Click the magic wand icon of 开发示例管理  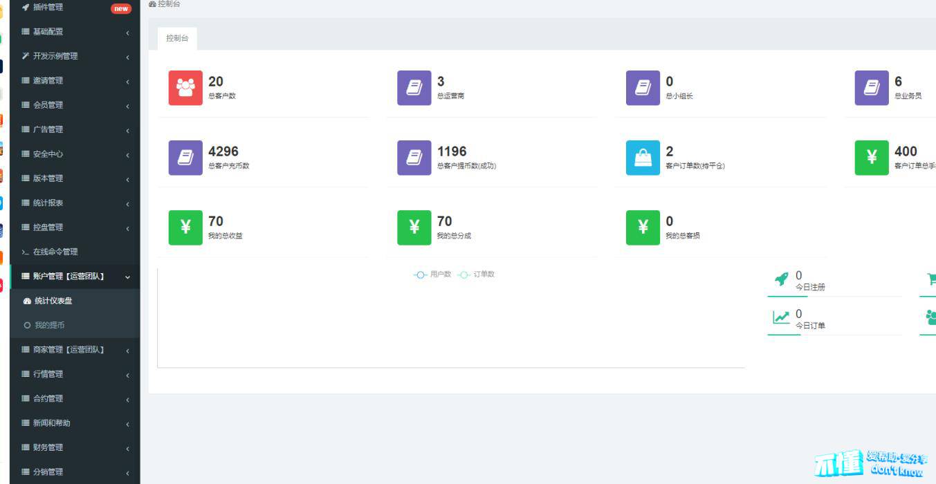click(x=26, y=56)
